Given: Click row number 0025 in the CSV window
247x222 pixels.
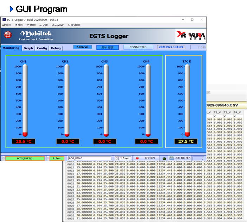Looking at the screenshot, I should pos(71,193).
